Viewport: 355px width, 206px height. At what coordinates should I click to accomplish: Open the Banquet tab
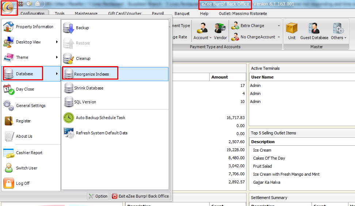click(x=182, y=14)
